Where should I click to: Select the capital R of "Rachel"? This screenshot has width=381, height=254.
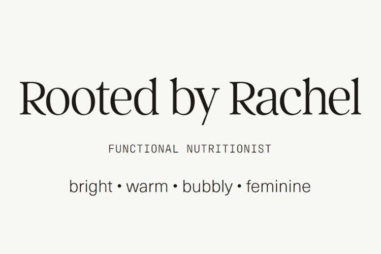click(243, 99)
